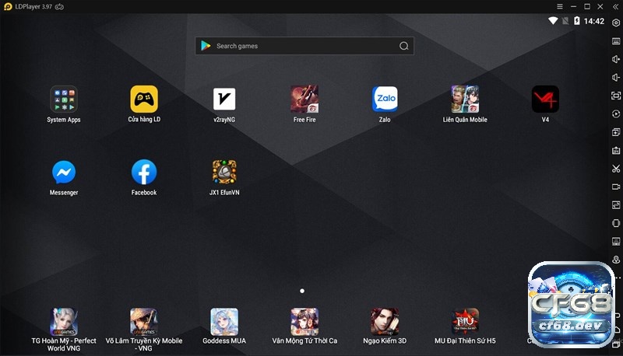The width and height of the screenshot is (623, 356).
Task: Open the JX1 EfunVN game
Action: coord(224,172)
